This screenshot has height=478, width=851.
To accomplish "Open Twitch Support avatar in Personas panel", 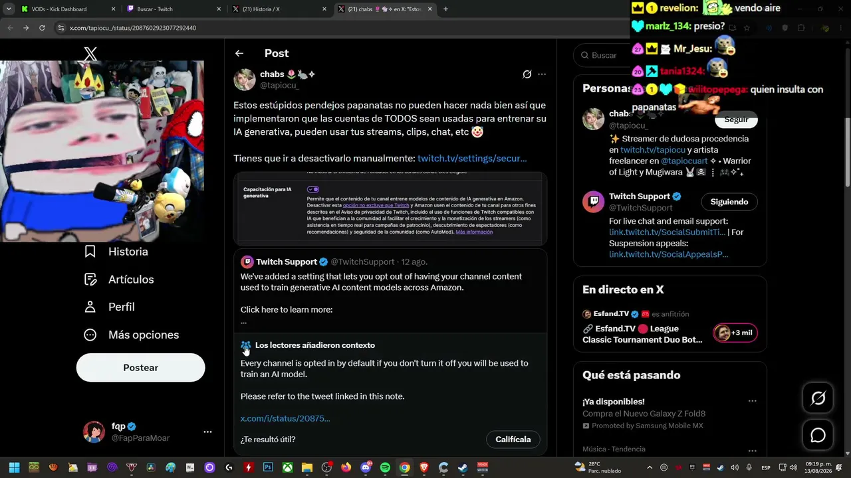I will 594,202.
